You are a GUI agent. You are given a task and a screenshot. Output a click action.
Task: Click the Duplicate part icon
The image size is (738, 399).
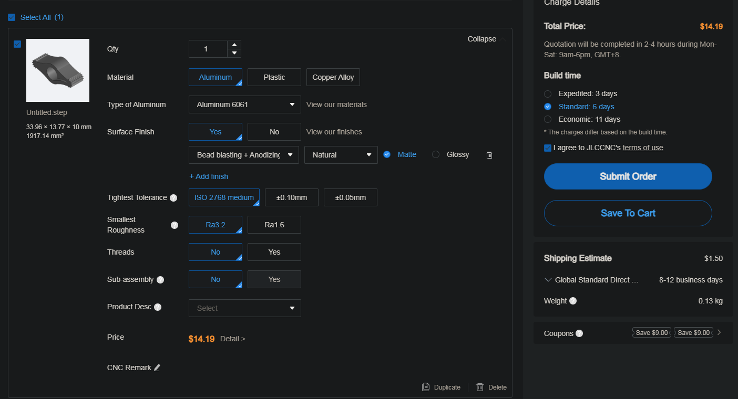tap(426, 387)
